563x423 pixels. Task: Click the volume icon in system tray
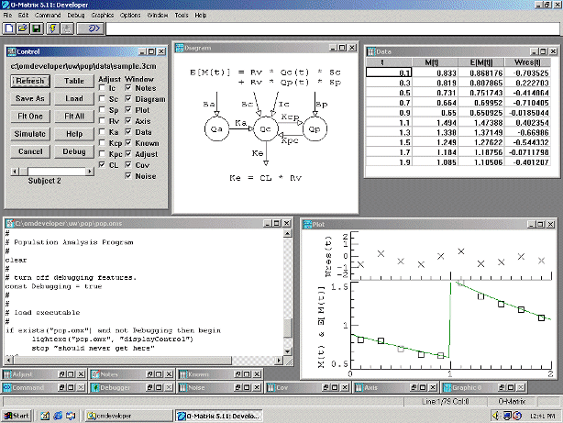click(x=496, y=416)
